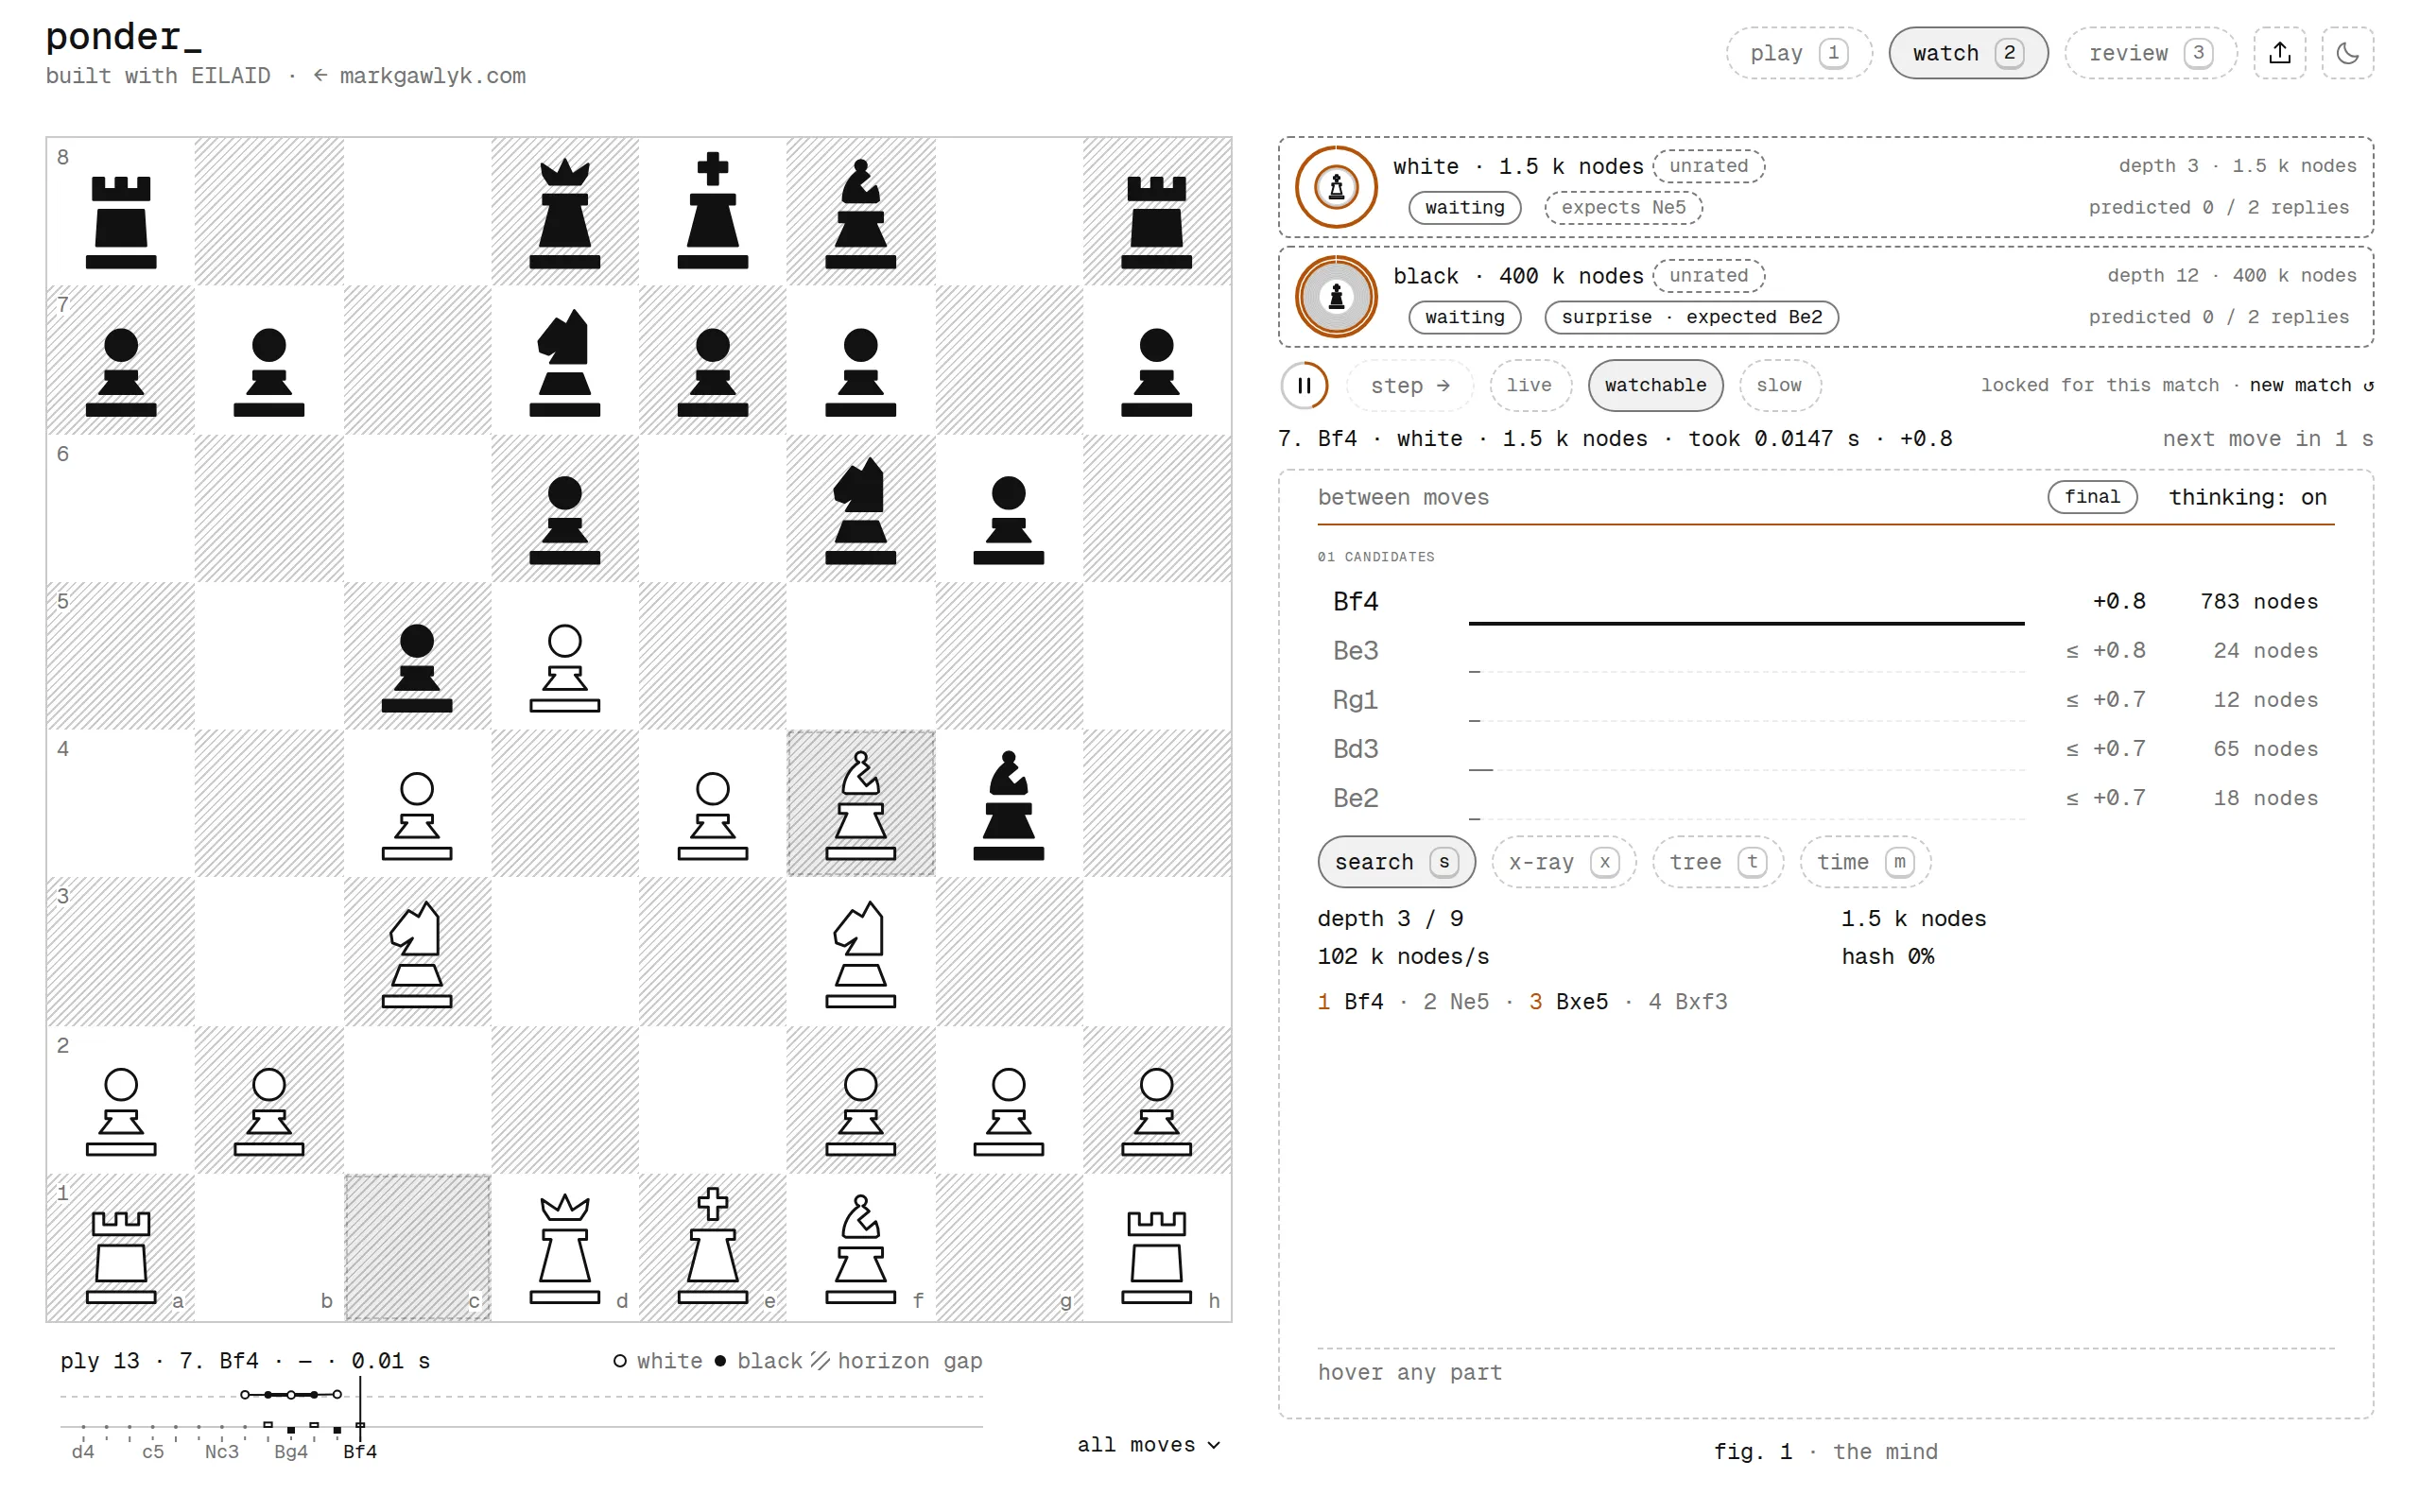Pause the match with the pause button
Screen dimensions: 2420x1512
coord(1304,385)
